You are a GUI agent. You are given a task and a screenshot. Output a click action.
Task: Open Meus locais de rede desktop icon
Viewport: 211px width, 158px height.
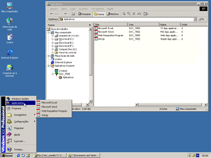(10, 24)
